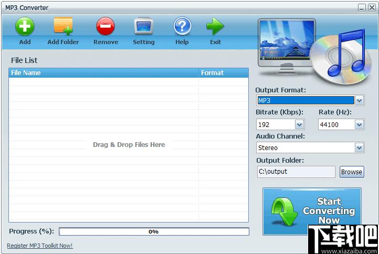Click the Exit toolbar label
The image size is (379, 254).
(215, 42)
